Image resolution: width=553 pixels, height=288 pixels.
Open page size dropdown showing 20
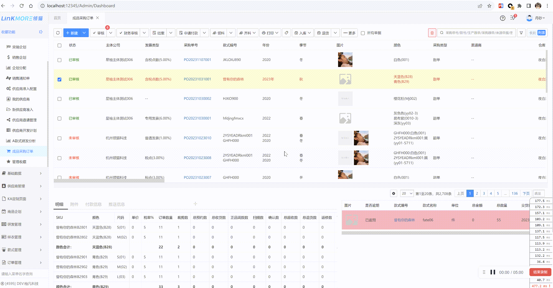click(407, 194)
